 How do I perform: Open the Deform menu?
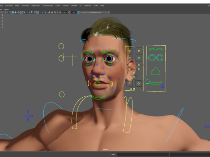click(x=74, y=6)
